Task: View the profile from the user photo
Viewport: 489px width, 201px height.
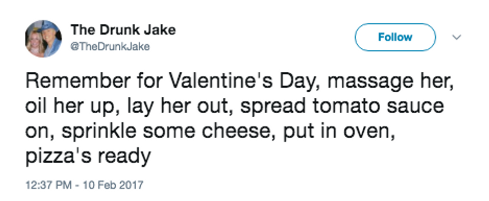Action: (43, 38)
